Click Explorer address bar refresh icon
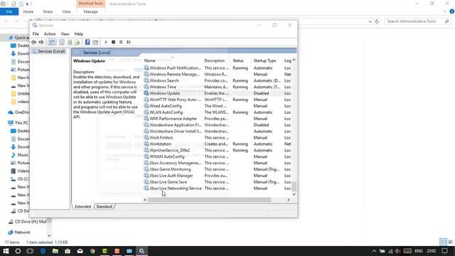Image resolution: width=455 pixels, height=256 pixels. (x=377, y=21)
